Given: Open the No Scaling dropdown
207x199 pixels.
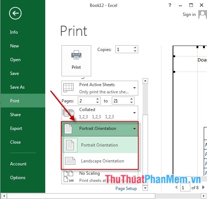Looking at the screenshot, I should pyautogui.click(x=100, y=177).
